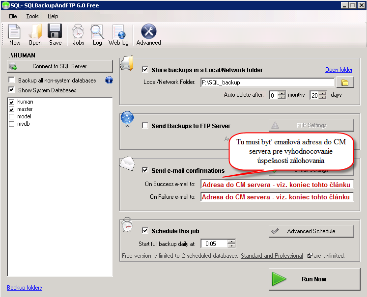Click the auto delete days field
This screenshot has height=297, width=367.
click(x=314, y=95)
